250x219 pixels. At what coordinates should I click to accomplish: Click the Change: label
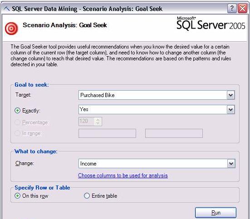pyautogui.click(x=25, y=163)
